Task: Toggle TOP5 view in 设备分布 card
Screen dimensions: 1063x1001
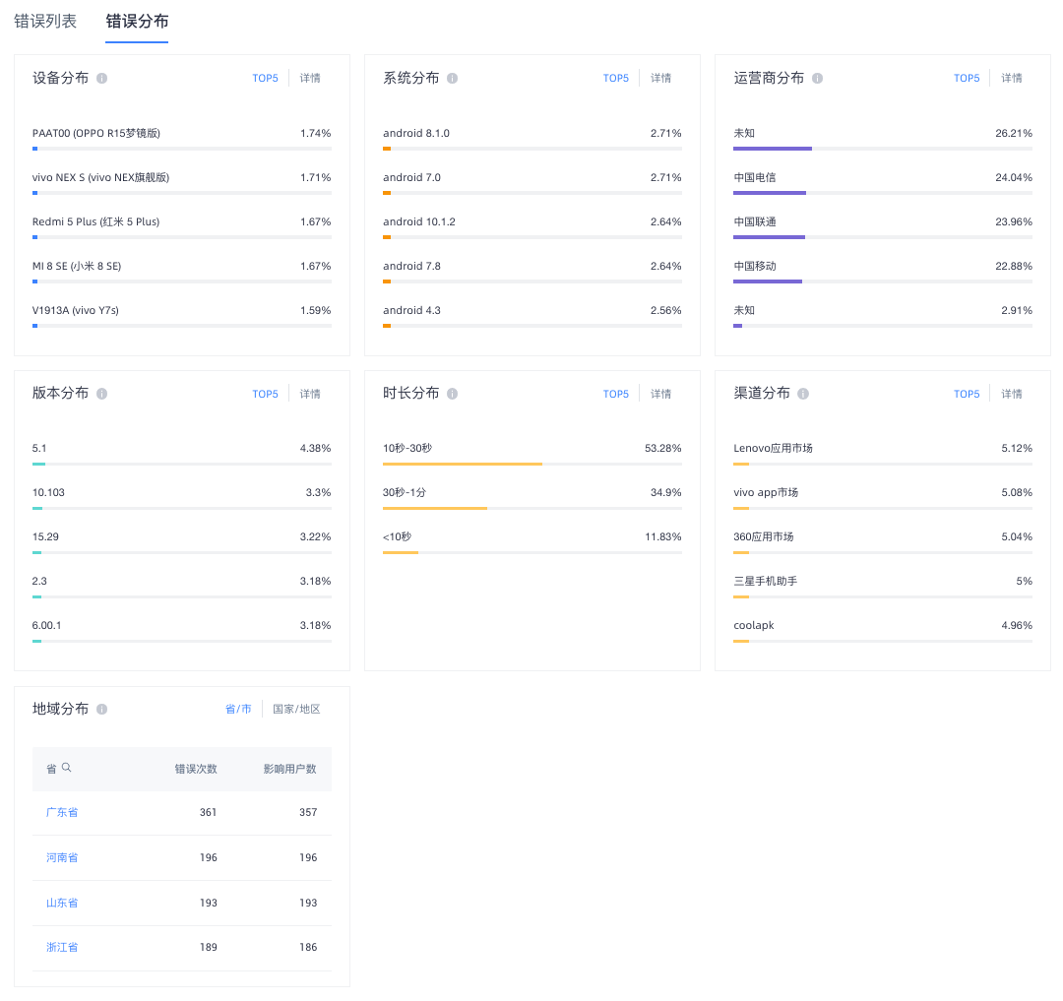Action: point(265,79)
